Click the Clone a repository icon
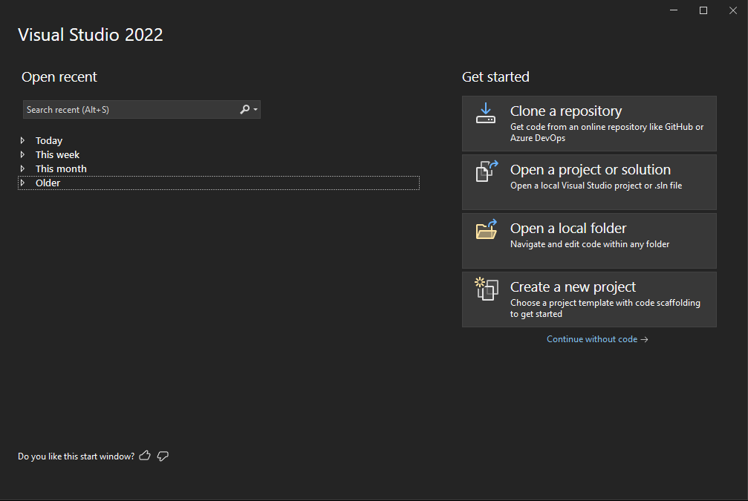The height and width of the screenshot is (501, 748). (486, 113)
